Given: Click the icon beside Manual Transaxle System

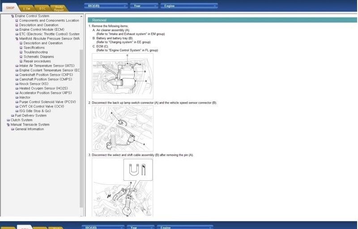Looking at the screenshot, I should click(x=8, y=125).
